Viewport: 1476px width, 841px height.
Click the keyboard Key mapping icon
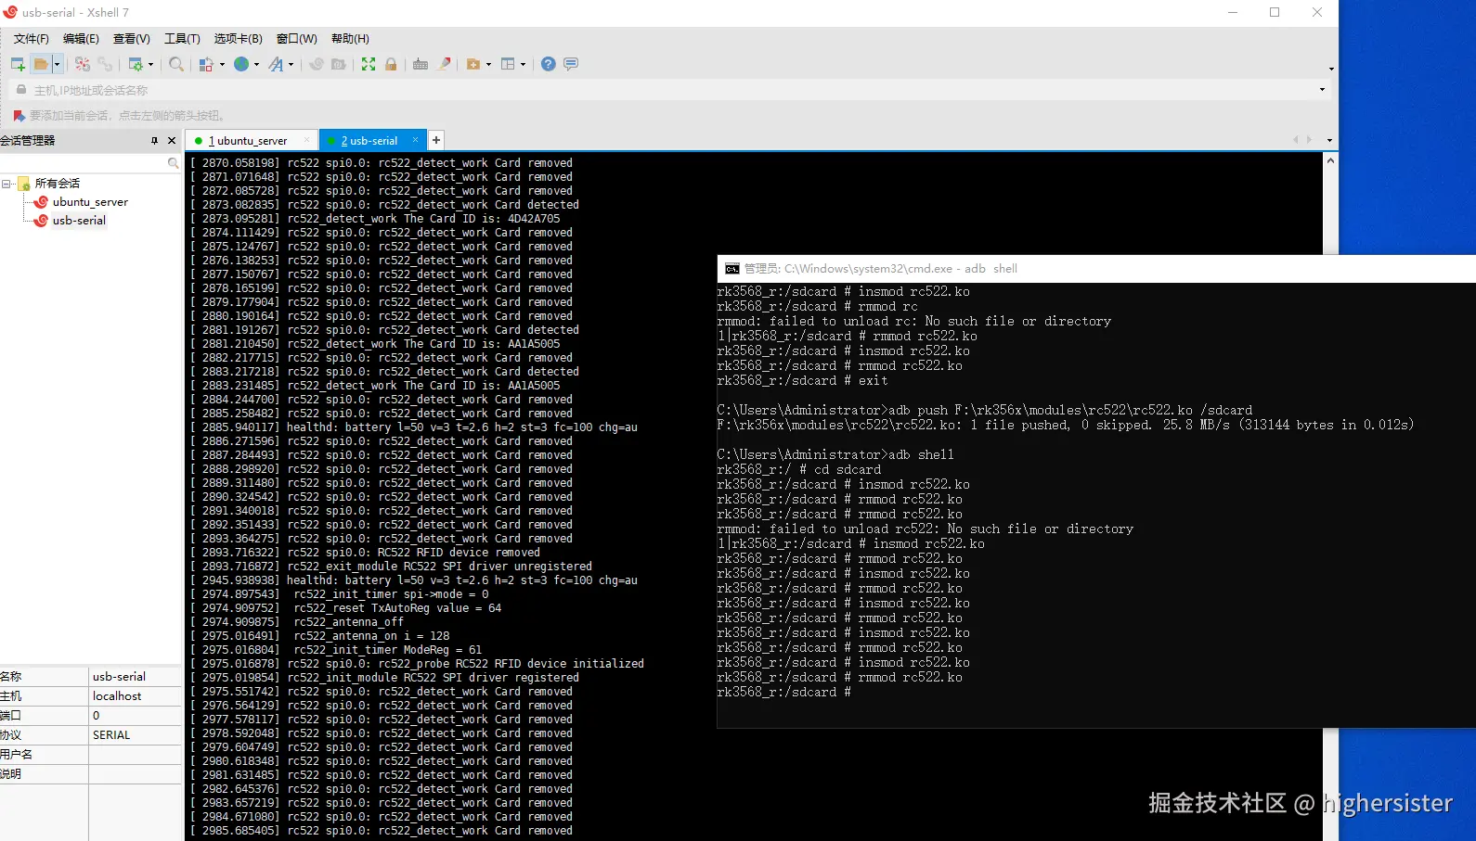[x=421, y=64]
